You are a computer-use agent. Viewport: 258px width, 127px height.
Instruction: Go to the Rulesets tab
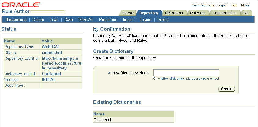tap(198, 13)
